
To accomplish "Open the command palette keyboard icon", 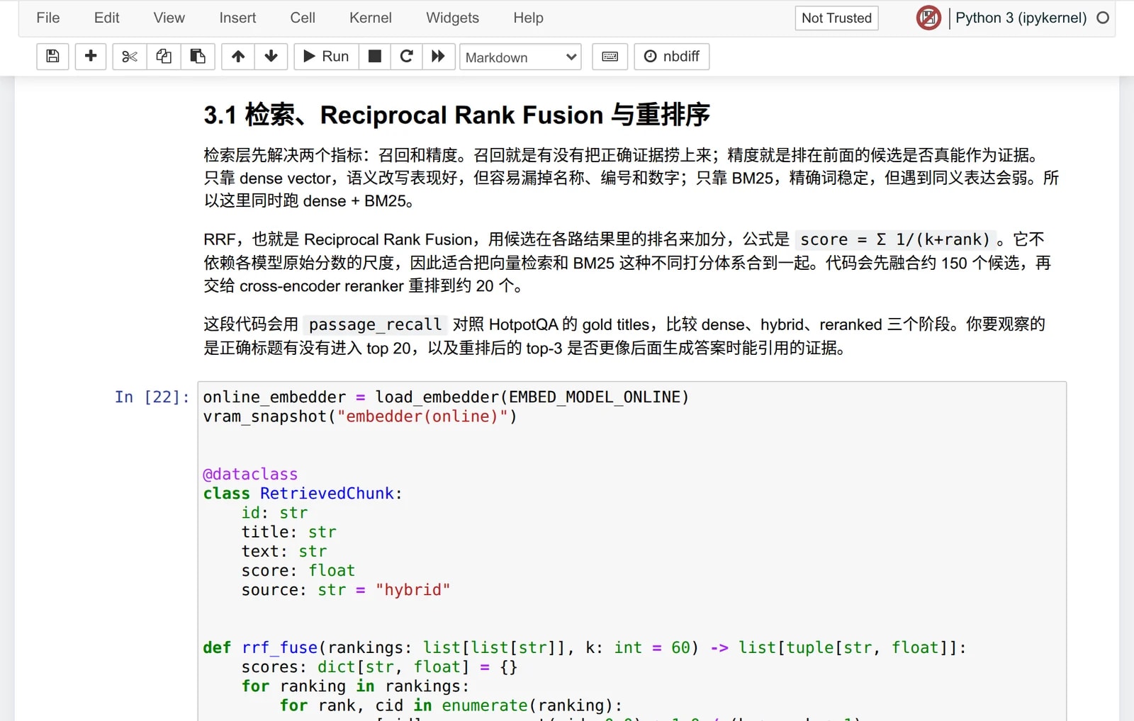I will coord(610,57).
